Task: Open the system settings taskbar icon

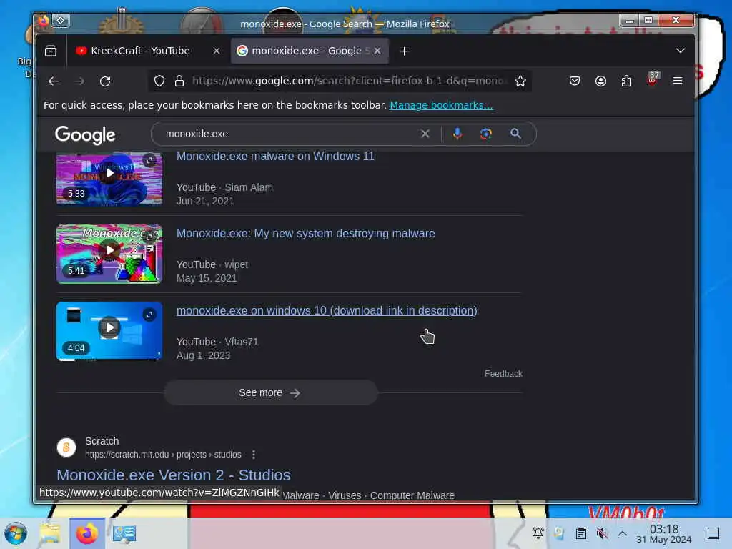Action: (x=124, y=533)
